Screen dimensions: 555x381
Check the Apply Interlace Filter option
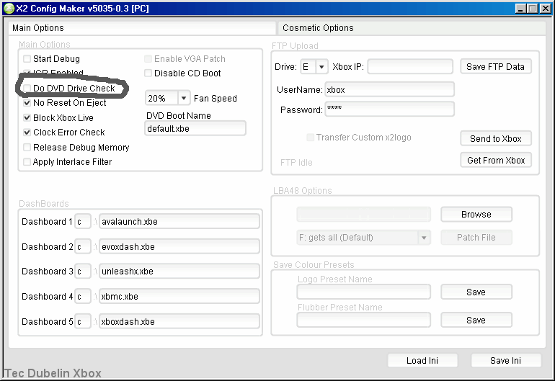click(x=27, y=162)
